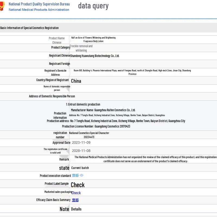Click the national emblem logo

coord(2,6)
